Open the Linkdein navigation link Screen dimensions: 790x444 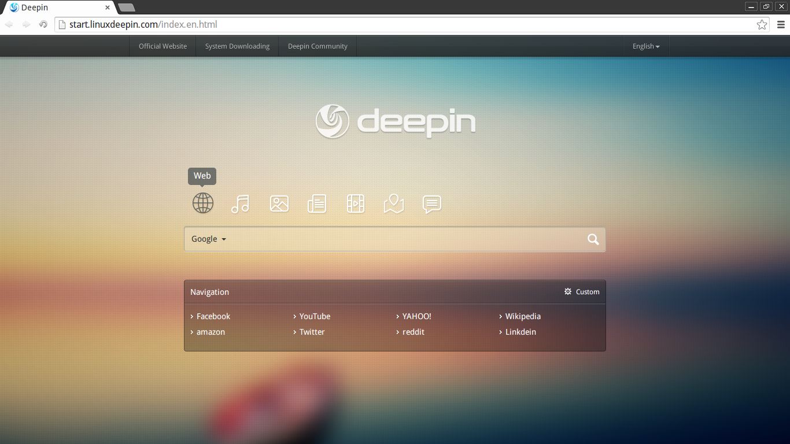[x=520, y=332]
